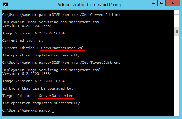Screen dimensions: 182x119
Task: Minimize the Command Prompt window
Action: pos(153,3)
